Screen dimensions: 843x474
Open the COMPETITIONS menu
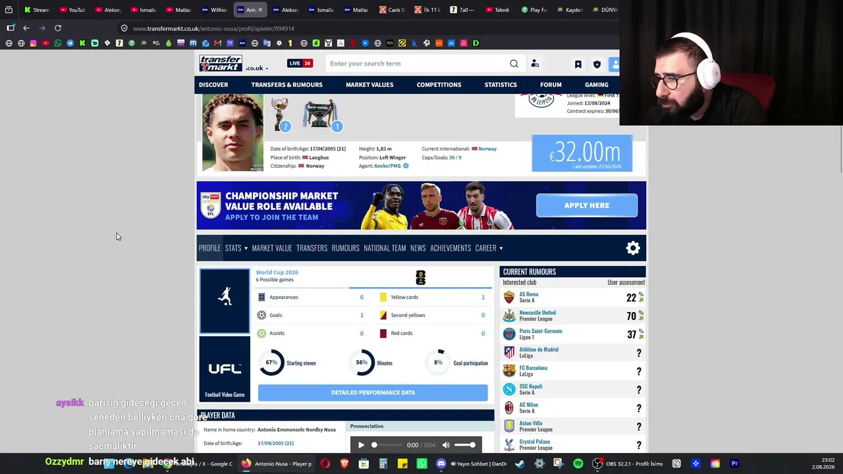click(x=439, y=85)
